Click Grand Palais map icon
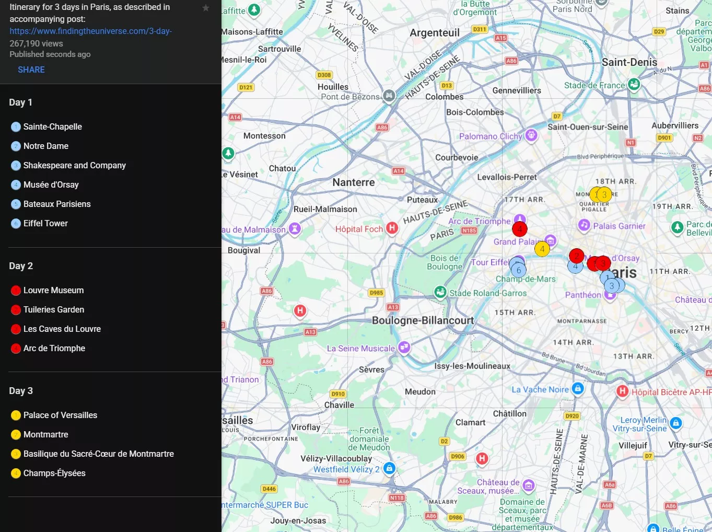This screenshot has height=532, width=712. tap(551, 241)
